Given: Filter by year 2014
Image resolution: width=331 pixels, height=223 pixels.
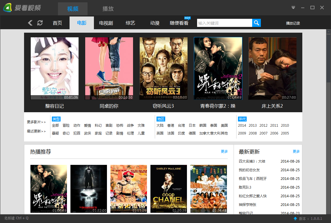Looking at the screenshot, I should (x=242, y=125).
